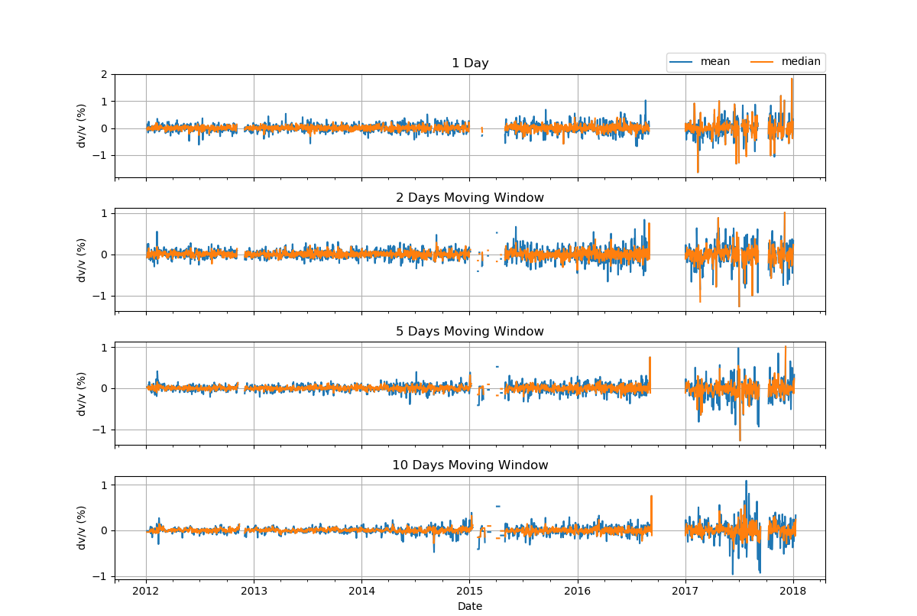The height and width of the screenshot is (616, 917).
Task: Click the 2014 x-axis tick label
Action: click(x=362, y=591)
